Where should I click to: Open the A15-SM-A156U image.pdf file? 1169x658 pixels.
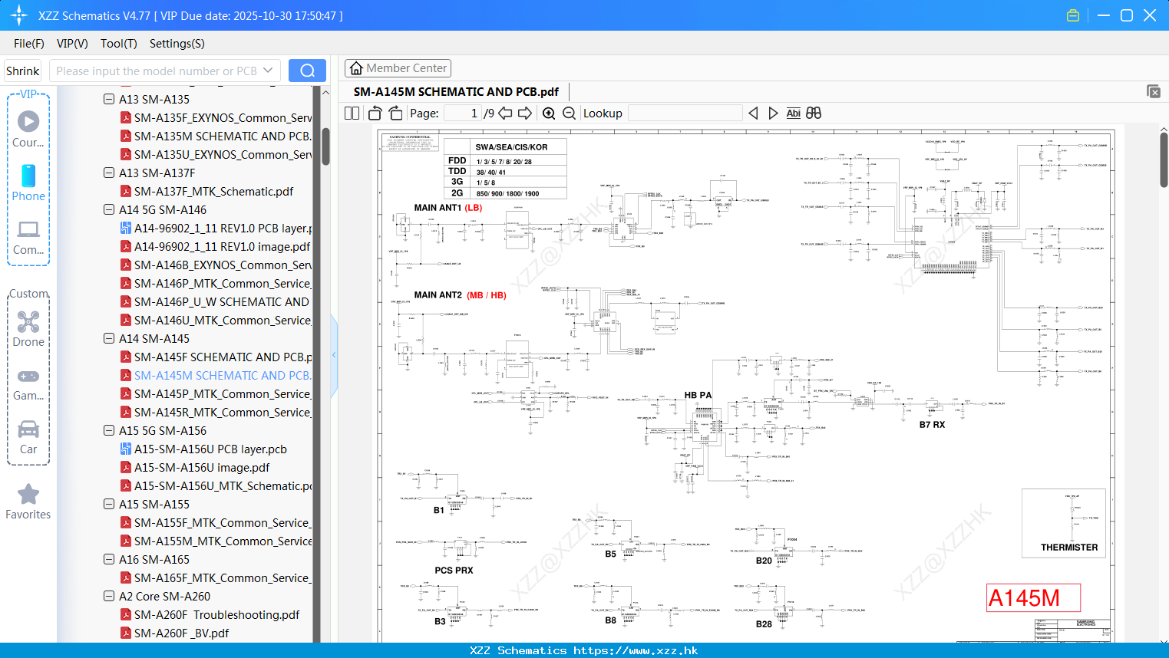coord(195,468)
